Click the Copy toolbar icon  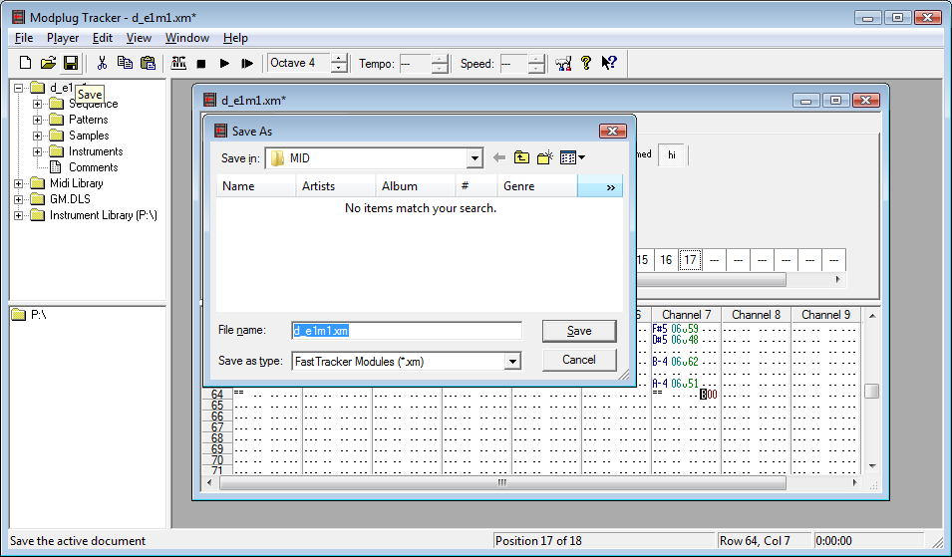tap(125, 63)
